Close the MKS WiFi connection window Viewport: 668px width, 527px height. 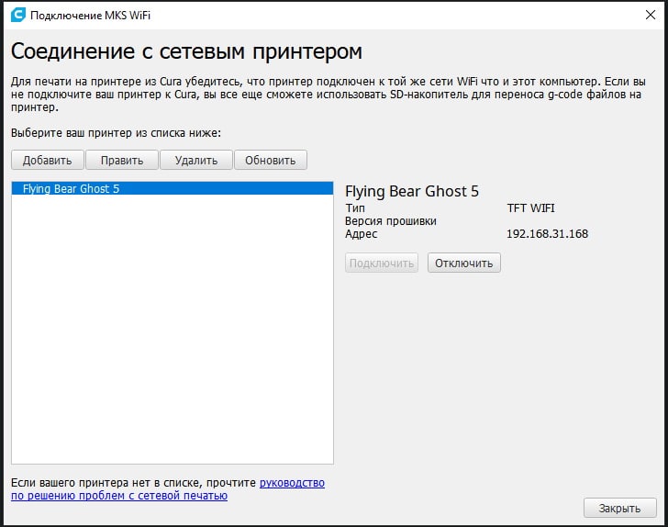(650, 15)
